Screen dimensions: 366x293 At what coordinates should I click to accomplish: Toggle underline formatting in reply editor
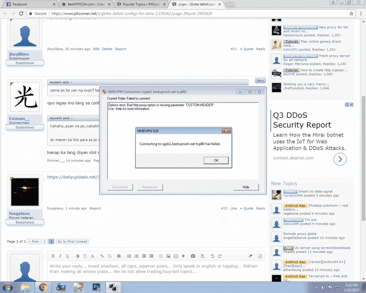[68, 256]
